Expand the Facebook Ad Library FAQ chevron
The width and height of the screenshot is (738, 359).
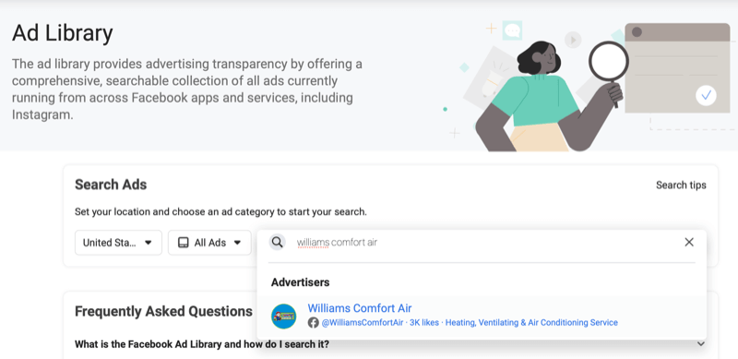point(701,344)
